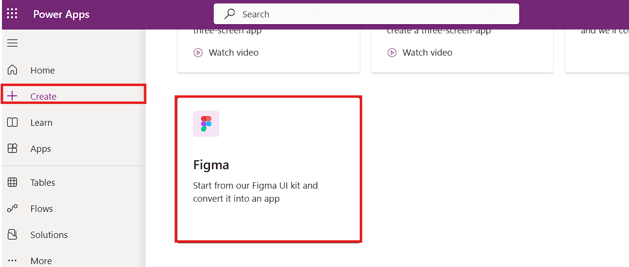This screenshot has width=629, height=267.
Task: Click the Flows connector icon
Action: (13, 208)
